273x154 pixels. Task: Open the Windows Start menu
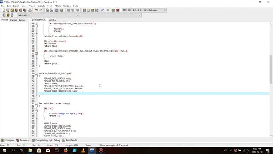point(4,150)
